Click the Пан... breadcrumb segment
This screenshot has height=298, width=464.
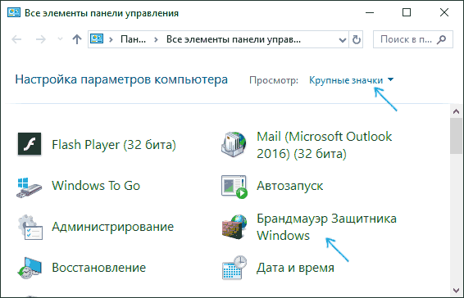[133, 39]
